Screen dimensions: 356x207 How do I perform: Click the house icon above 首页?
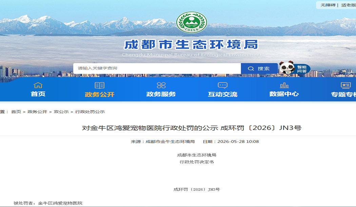[x=38, y=85]
